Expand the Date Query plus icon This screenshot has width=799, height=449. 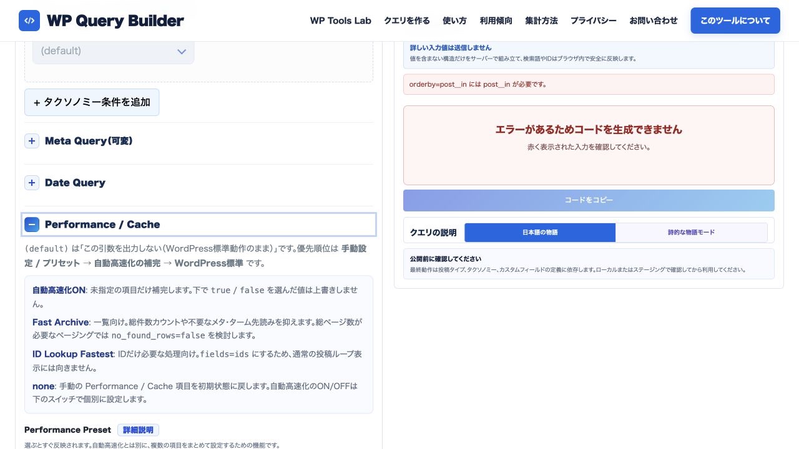[x=32, y=183]
